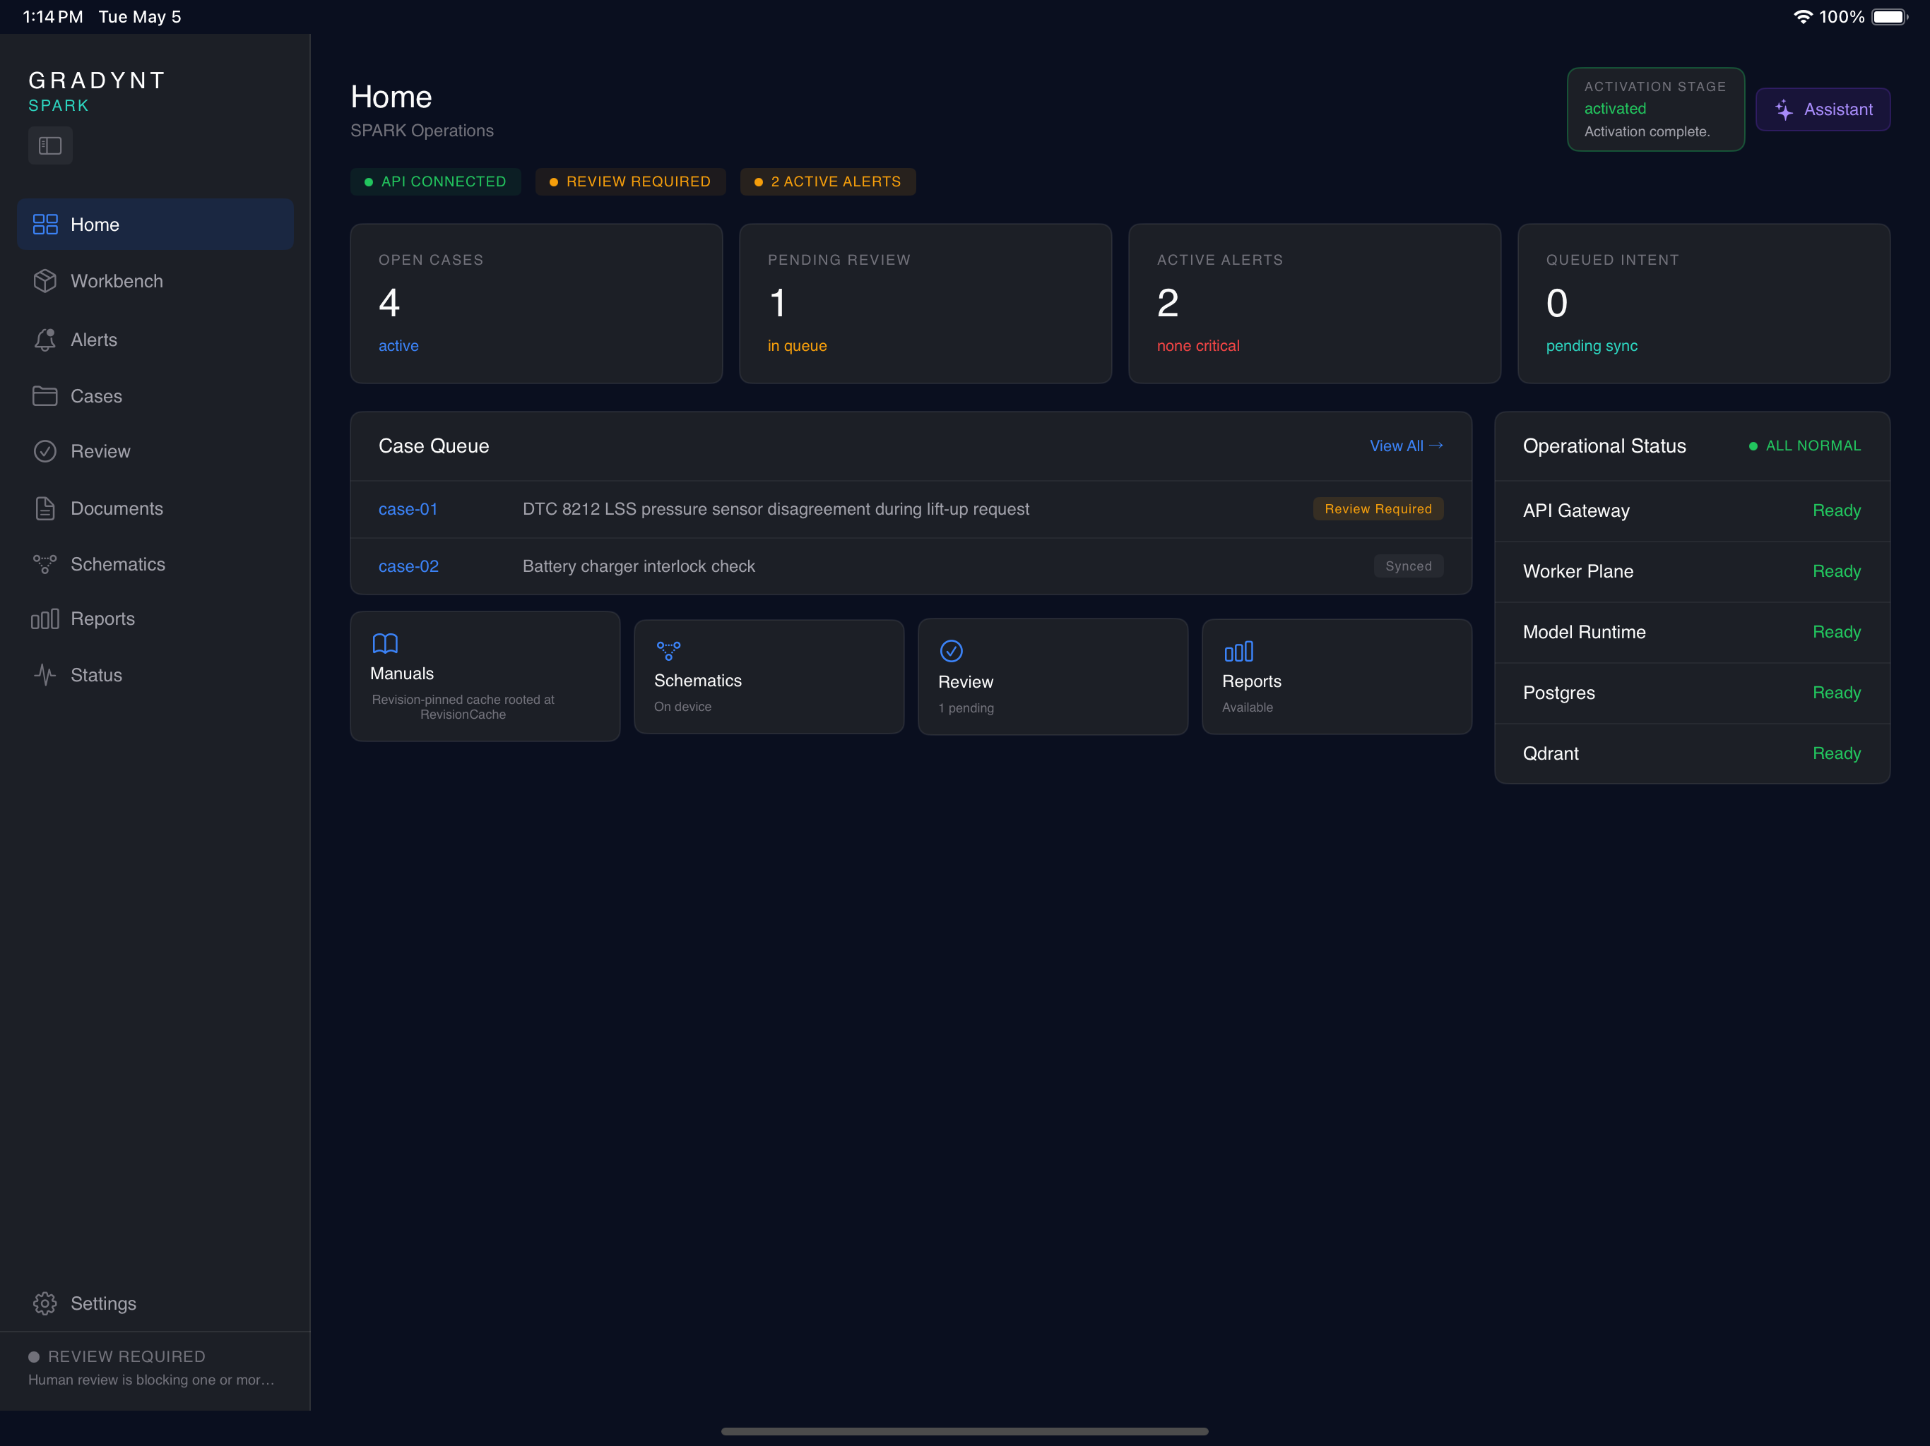Open the Schematics On device card

[x=769, y=677]
